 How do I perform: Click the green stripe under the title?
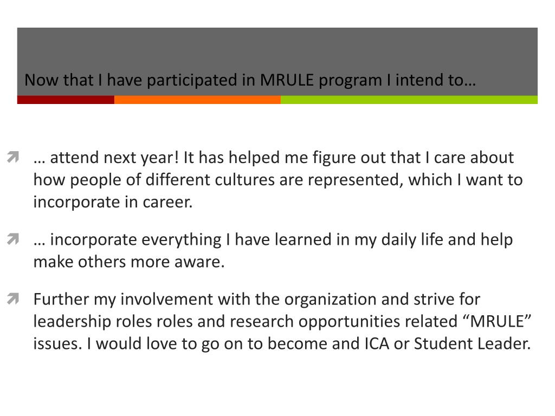[x=409, y=100]
